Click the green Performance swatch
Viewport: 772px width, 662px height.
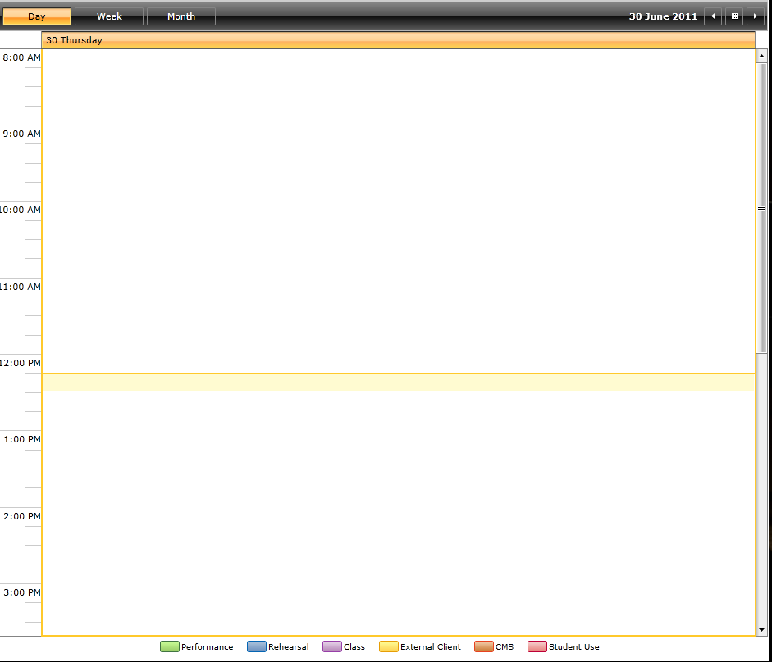(169, 646)
